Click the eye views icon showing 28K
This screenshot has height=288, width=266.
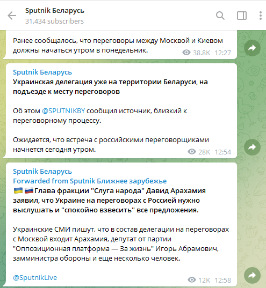coord(192,152)
